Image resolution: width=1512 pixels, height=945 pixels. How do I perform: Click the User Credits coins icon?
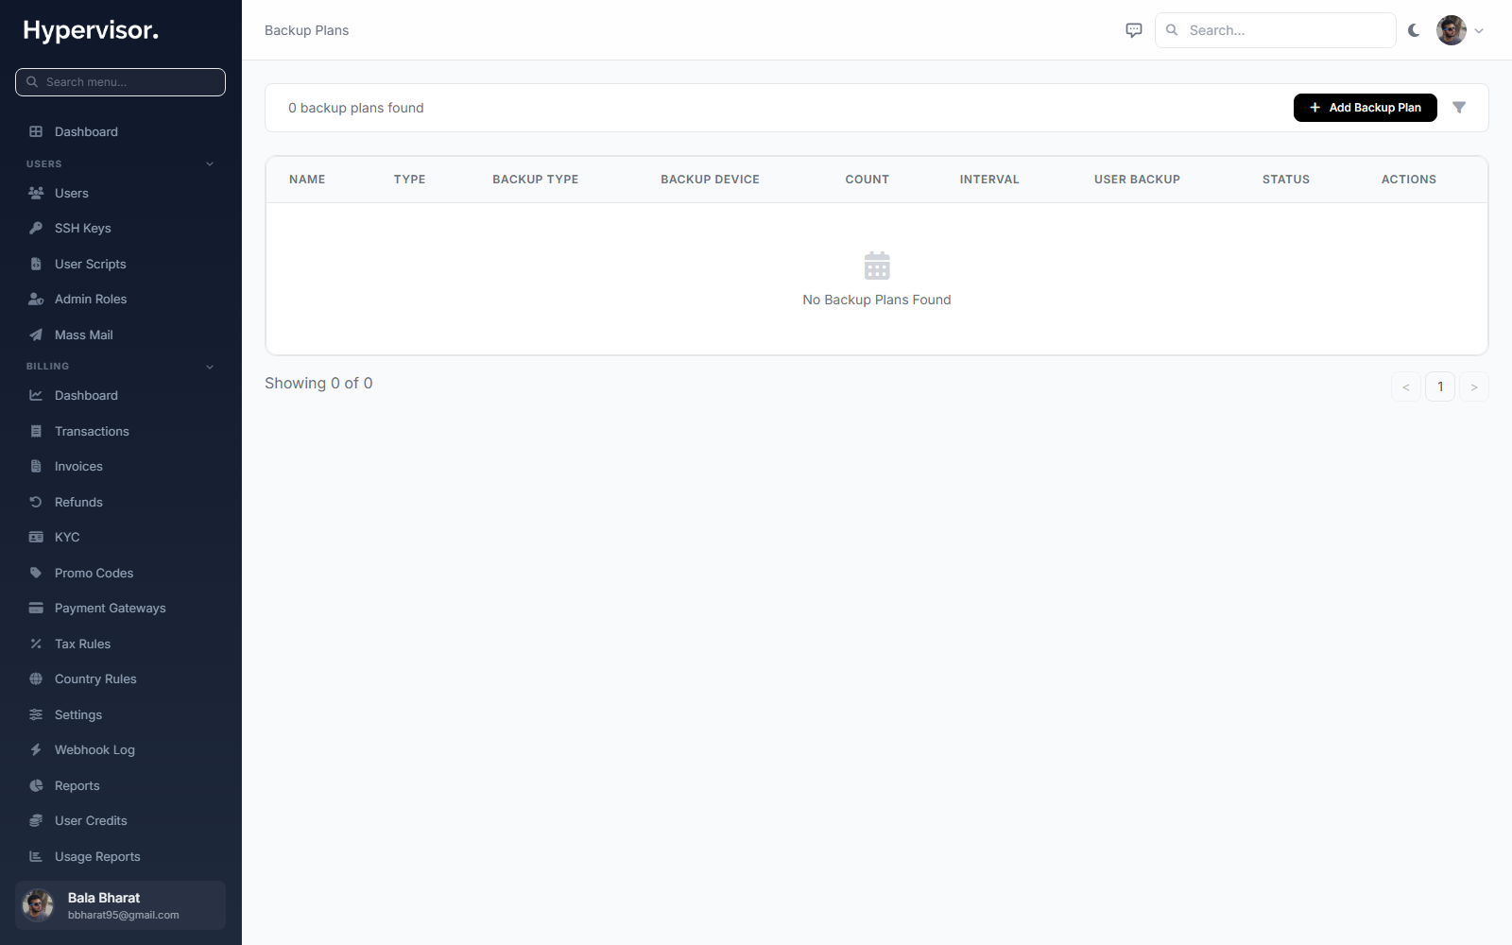pos(36,820)
